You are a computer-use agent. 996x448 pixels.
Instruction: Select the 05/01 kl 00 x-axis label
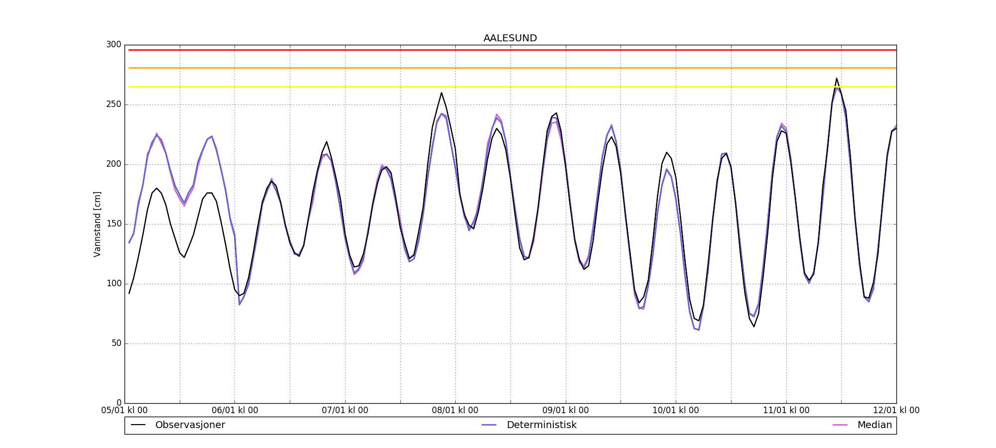[x=124, y=411]
